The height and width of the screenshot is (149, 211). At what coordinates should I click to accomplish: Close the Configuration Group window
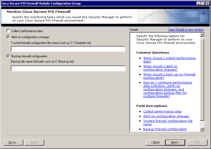coord(208,3)
